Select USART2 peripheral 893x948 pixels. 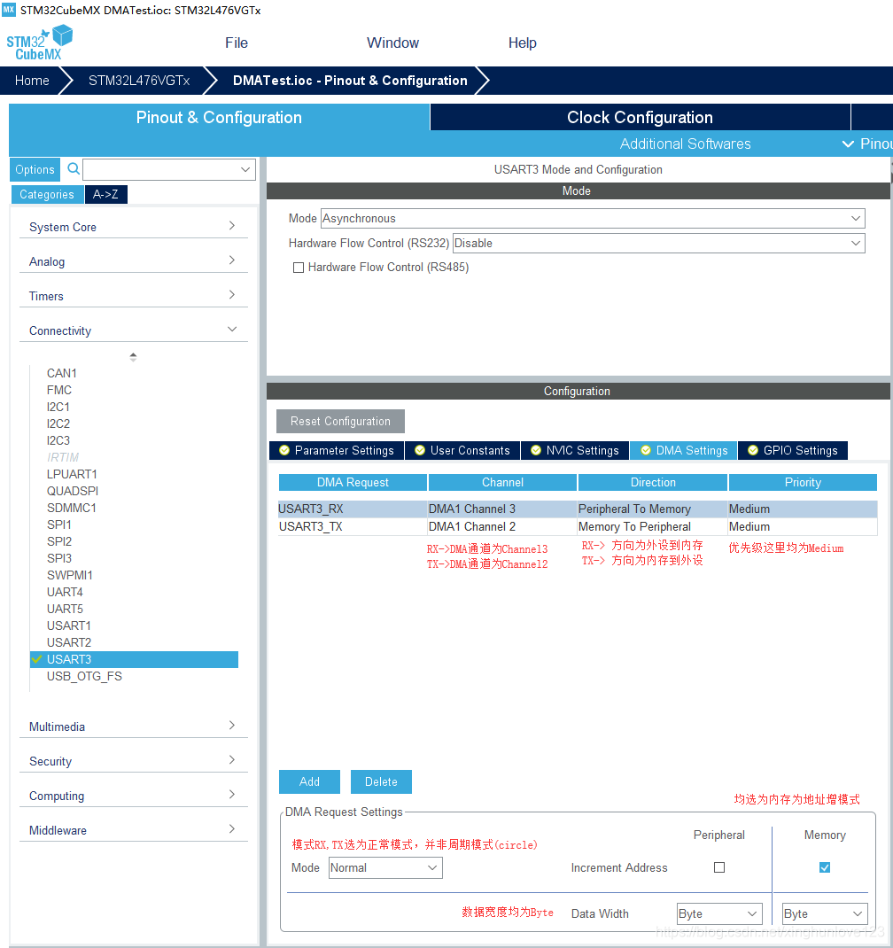[x=69, y=642]
